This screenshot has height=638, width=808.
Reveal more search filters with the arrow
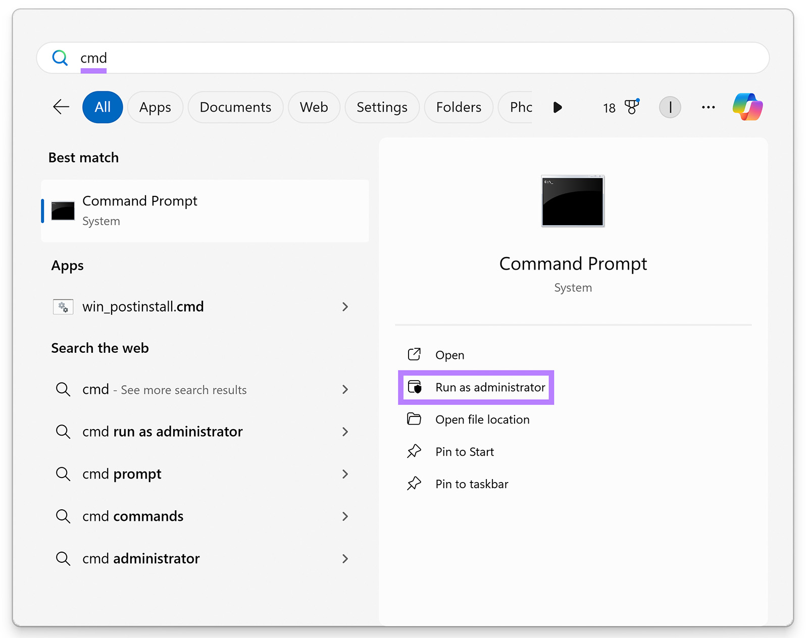click(558, 107)
